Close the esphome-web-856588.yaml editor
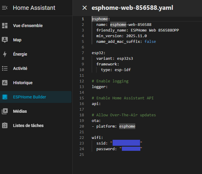Image resolution: width=202 pixels, height=174 pixels. [x=85, y=8]
